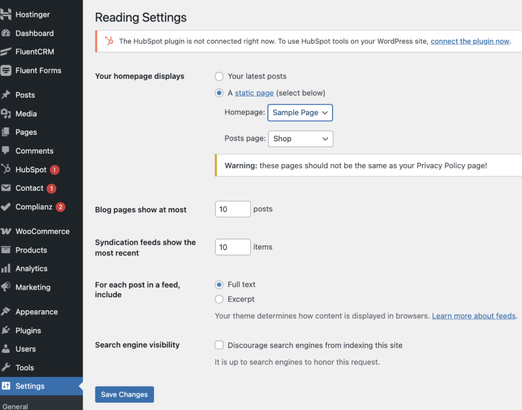The height and width of the screenshot is (410, 522).
Task: Click the Settings sliders icon
Action: [6, 386]
